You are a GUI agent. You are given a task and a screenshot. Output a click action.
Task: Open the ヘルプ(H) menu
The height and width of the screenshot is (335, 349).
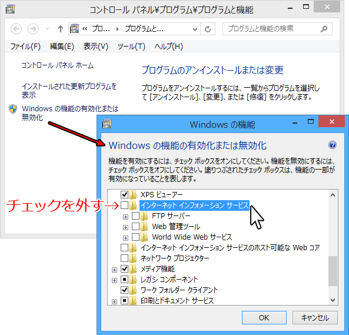click(168, 47)
